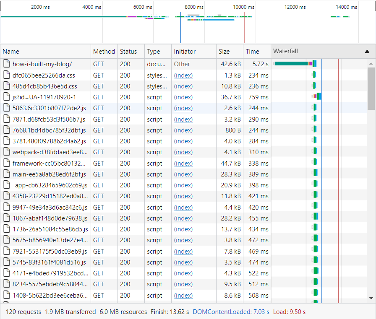Select request name 7871.d68fcb53d3f506b7.js
This screenshot has height=319, width=376.
(49, 119)
